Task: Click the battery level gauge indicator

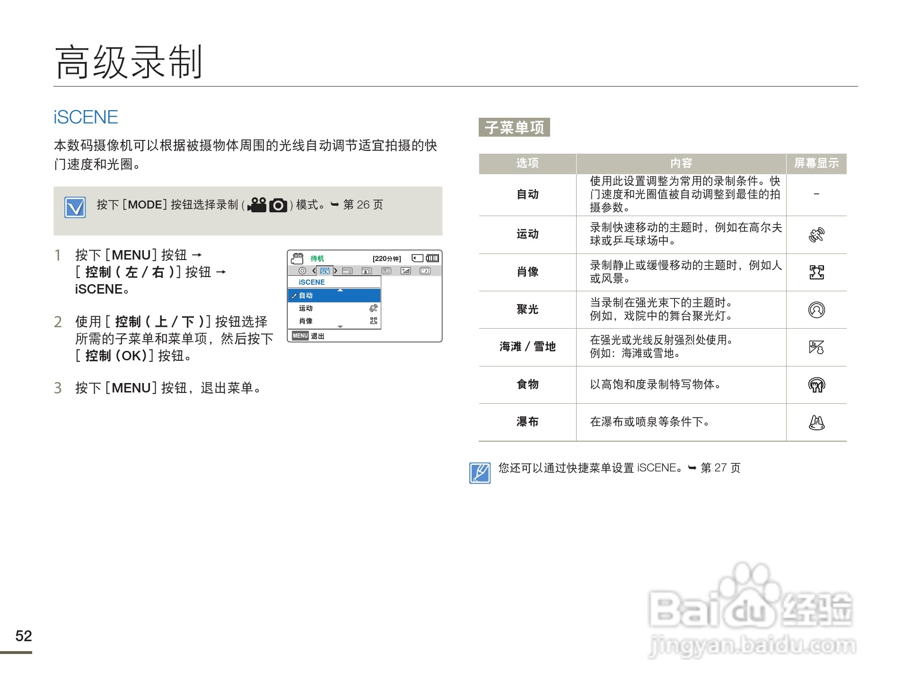Action: (432, 258)
